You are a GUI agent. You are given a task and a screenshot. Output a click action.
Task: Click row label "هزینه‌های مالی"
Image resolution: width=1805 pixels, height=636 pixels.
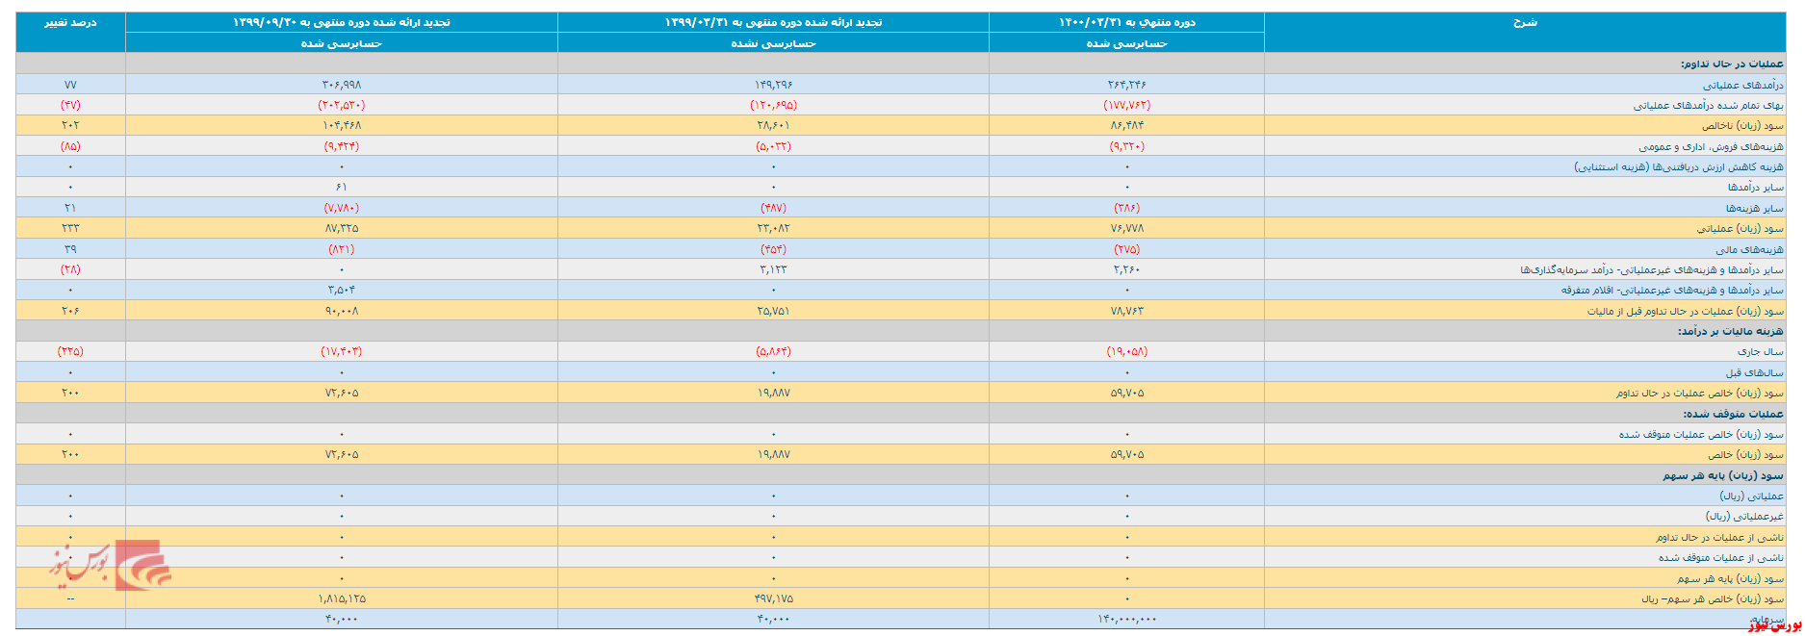click(1750, 249)
